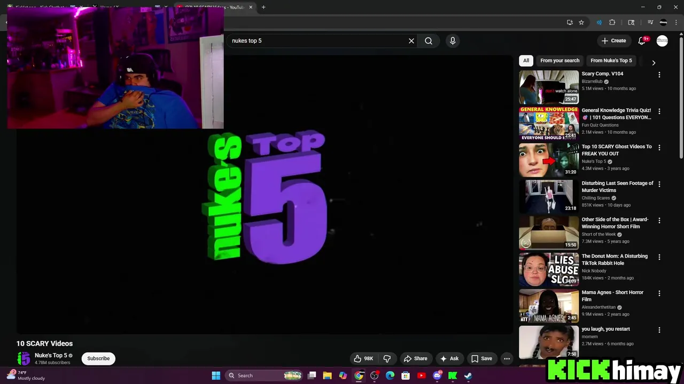Close the first browser tab
684x384 pixels.
pos(81,7)
